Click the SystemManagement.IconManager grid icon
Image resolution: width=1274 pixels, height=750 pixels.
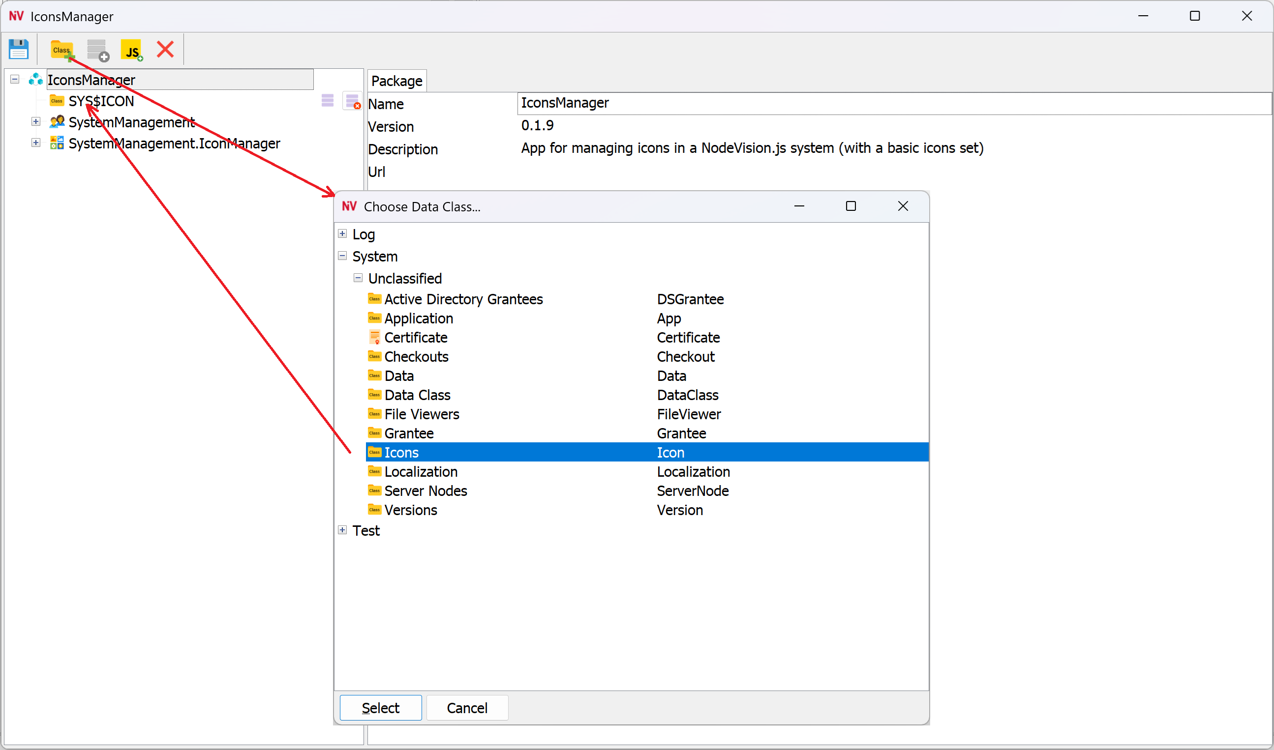(57, 143)
